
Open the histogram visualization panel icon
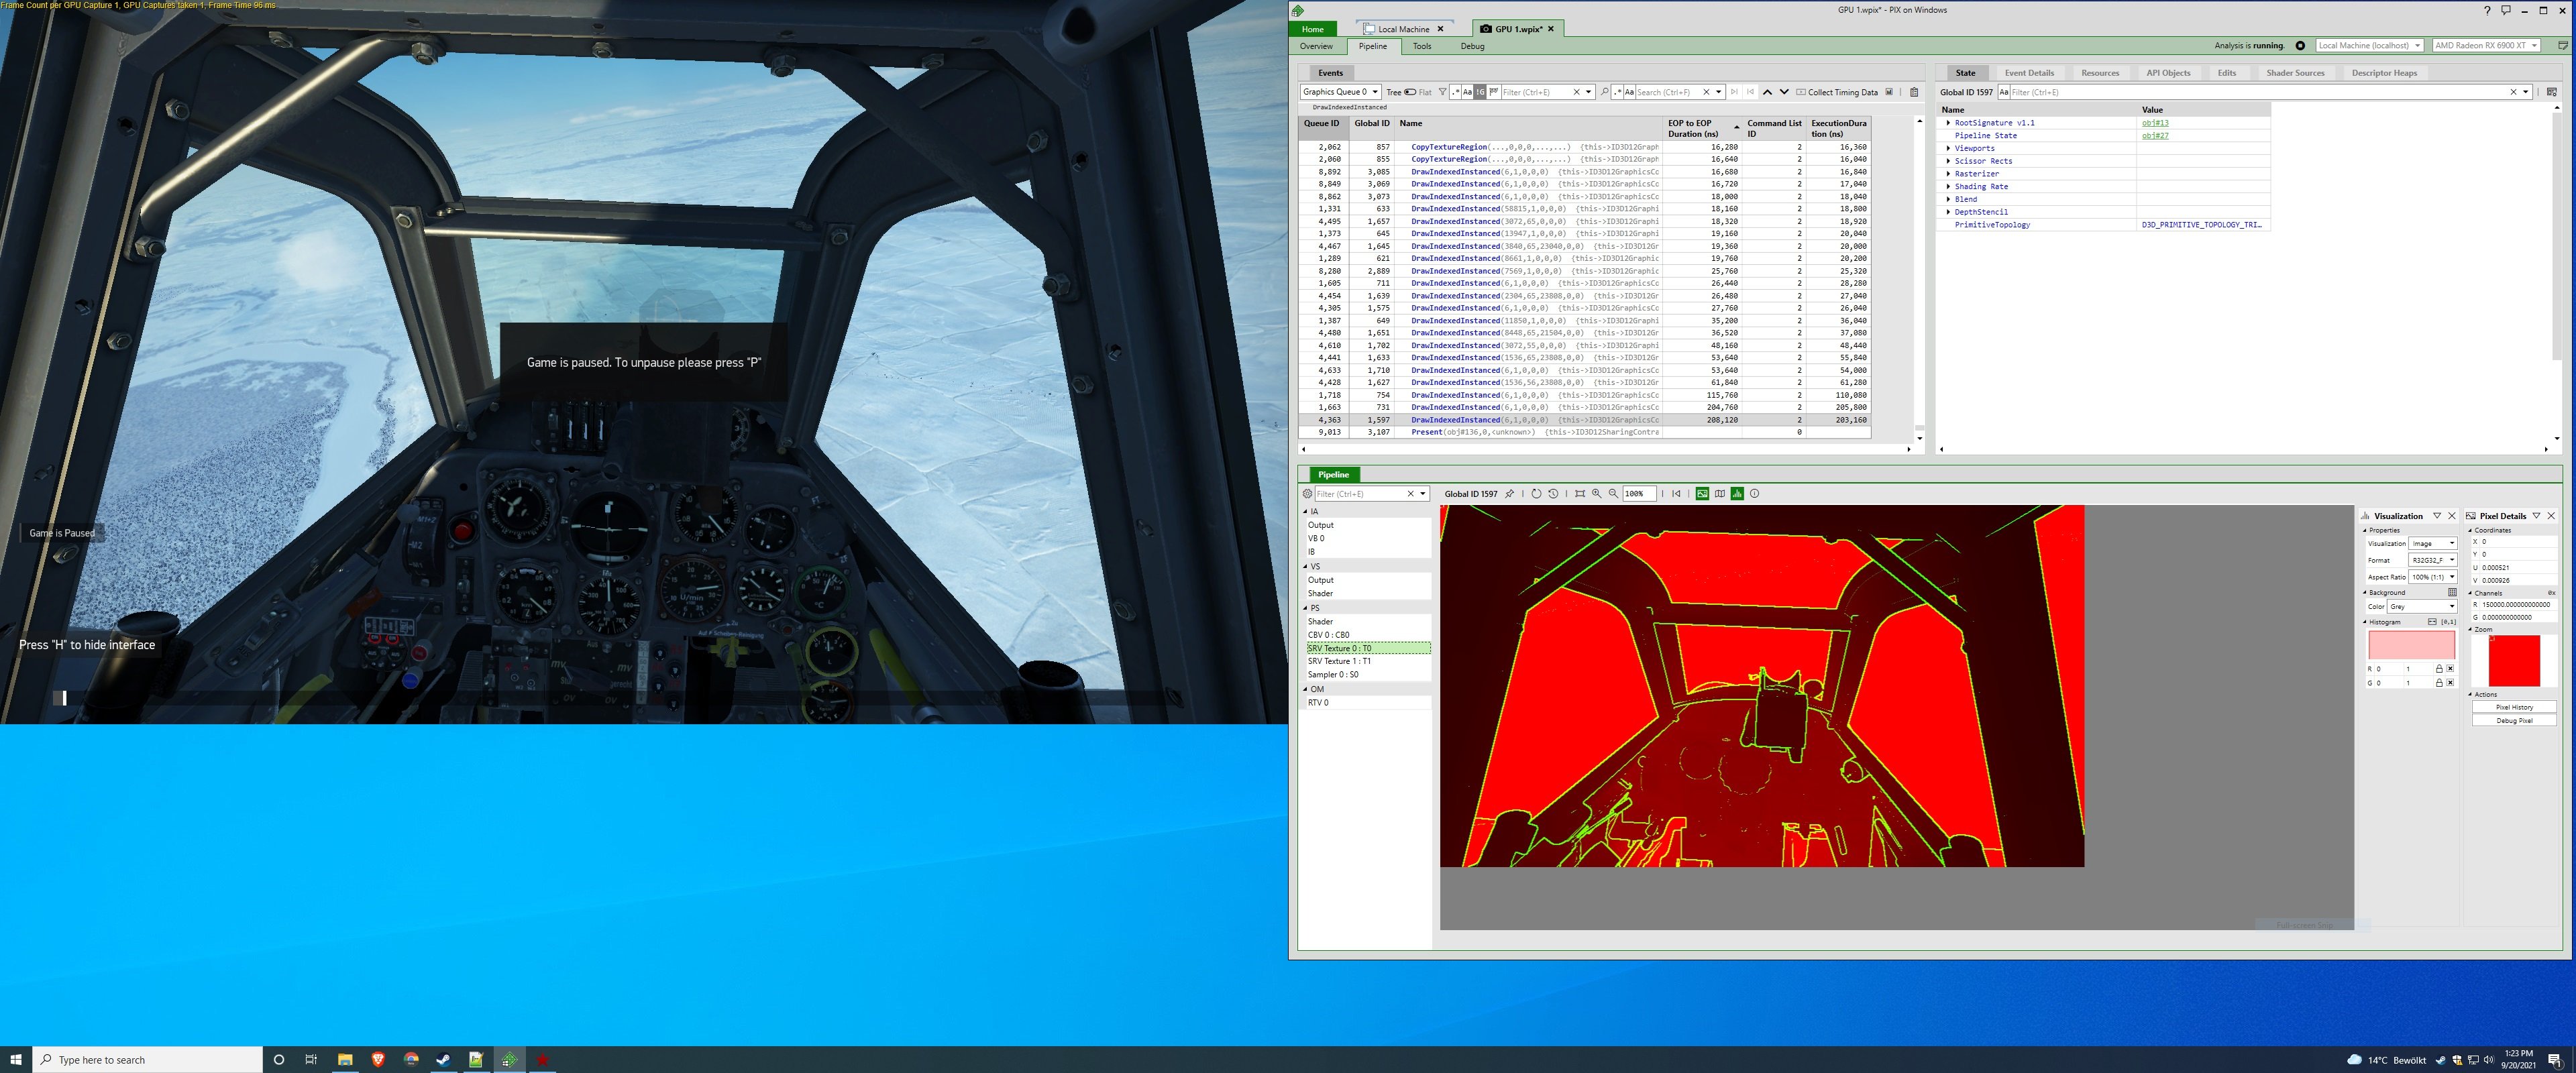[1737, 494]
